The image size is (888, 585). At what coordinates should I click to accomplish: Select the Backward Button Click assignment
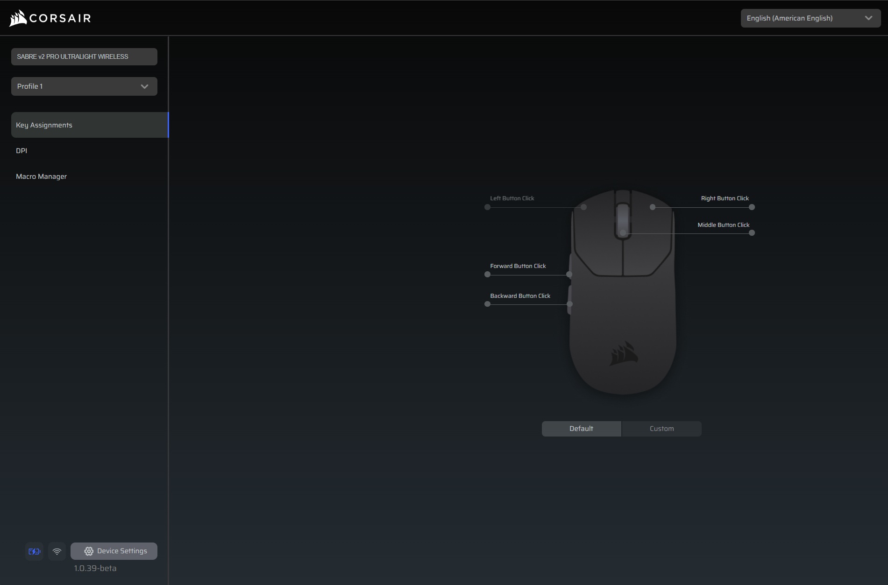[x=520, y=296]
